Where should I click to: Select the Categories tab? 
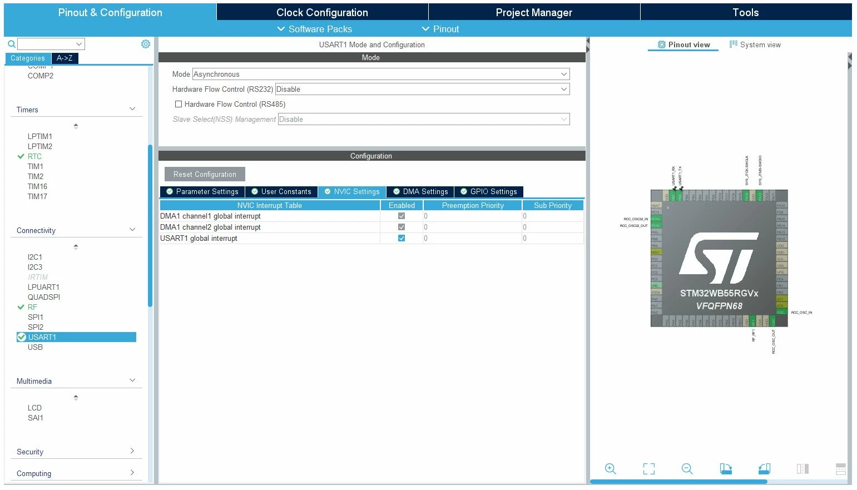(x=28, y=58)
